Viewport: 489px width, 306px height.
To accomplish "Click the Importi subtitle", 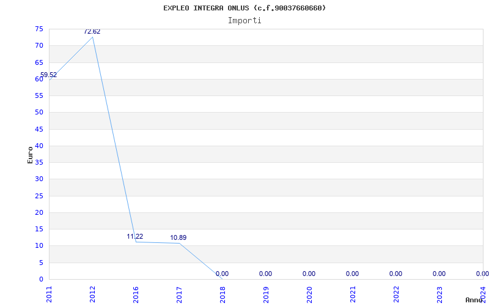I will [244, 20].
